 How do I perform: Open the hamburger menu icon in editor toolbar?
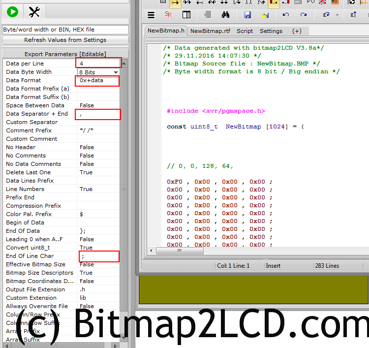(x=151, y=15)
